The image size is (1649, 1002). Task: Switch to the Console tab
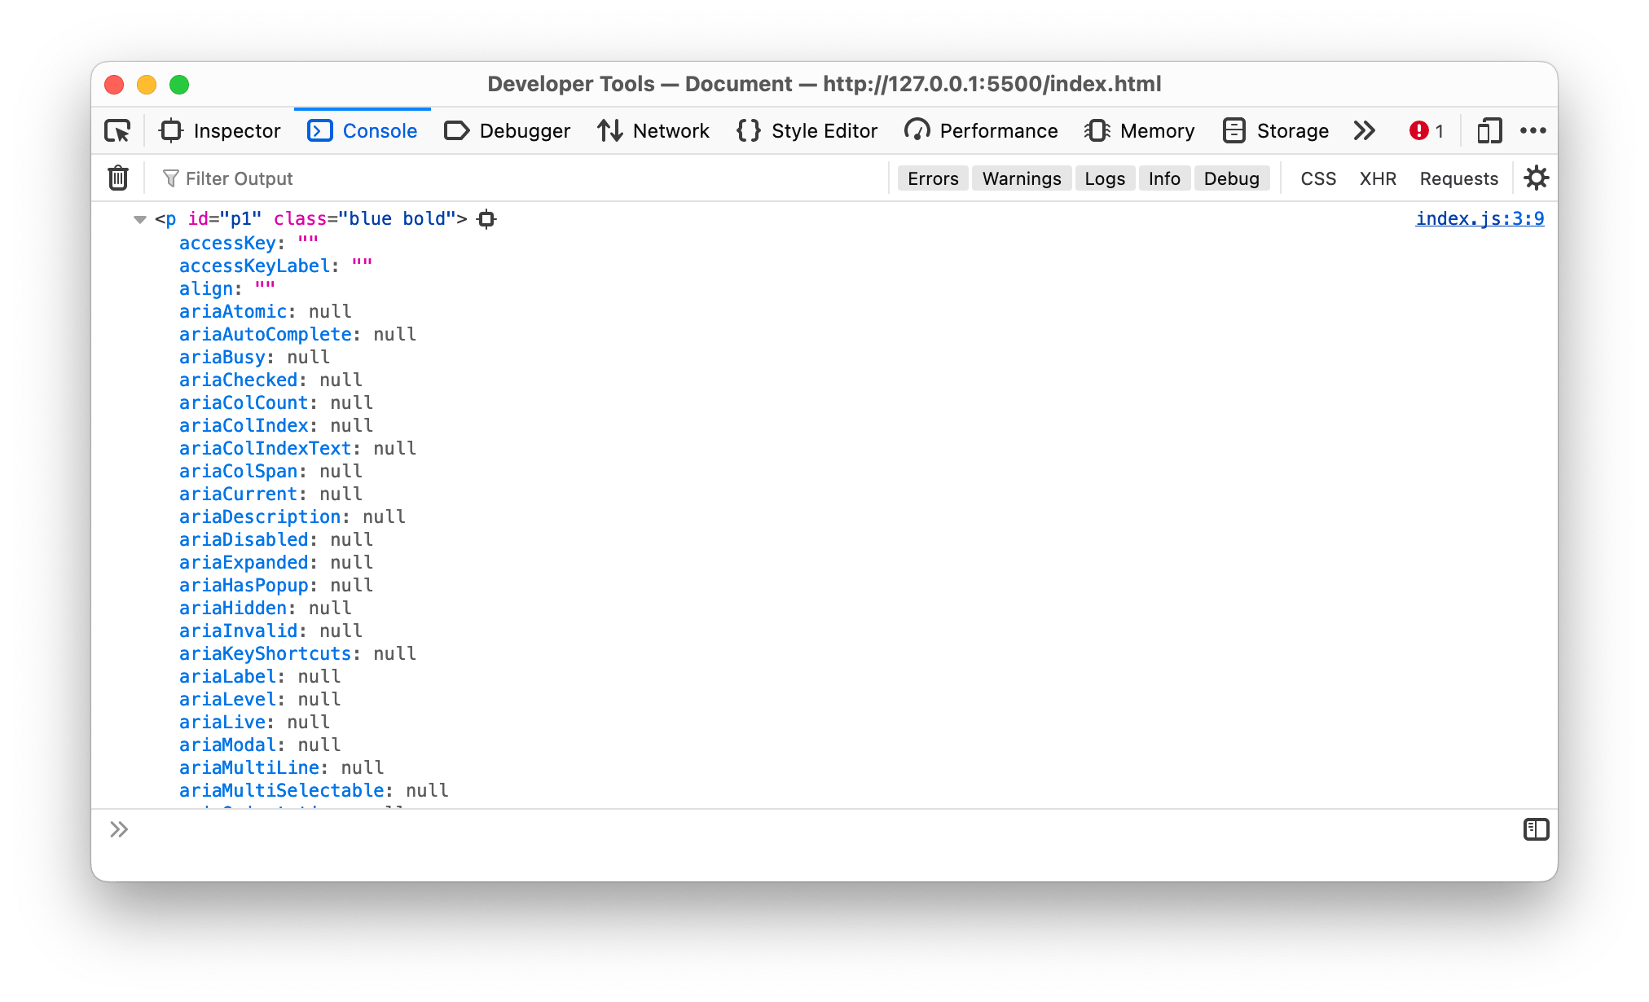pos(380,130)
